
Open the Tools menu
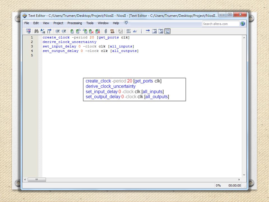pyautogui.click(x=90, y=23)
